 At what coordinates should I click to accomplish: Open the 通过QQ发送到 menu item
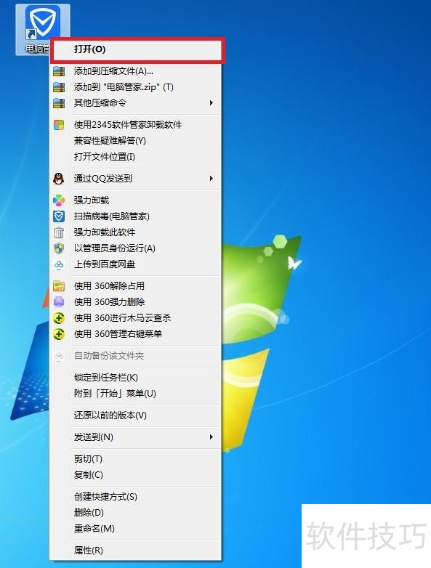[x=136, y=178]
